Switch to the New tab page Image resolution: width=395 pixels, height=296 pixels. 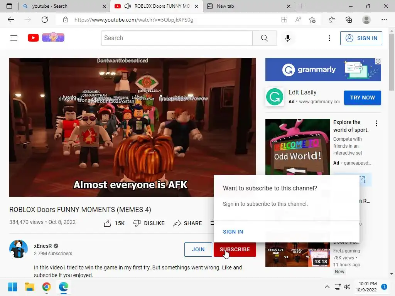click(248, 6)
